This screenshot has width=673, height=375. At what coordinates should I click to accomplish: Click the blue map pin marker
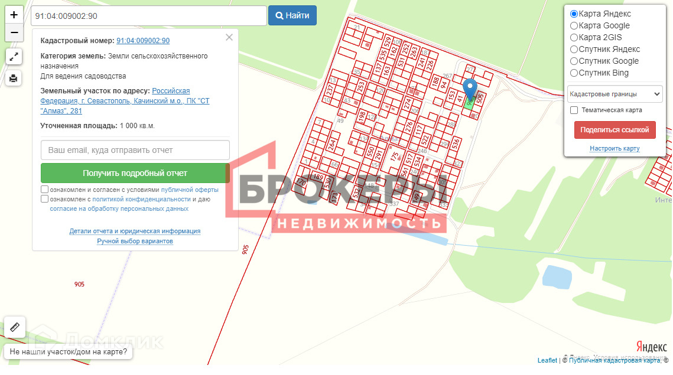[x=470, y=89]
